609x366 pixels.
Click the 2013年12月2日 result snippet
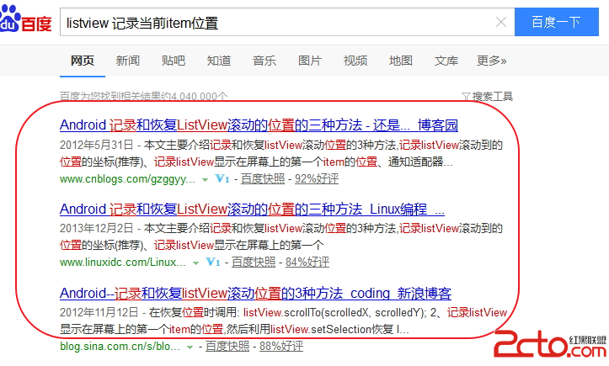coord(281,236)
